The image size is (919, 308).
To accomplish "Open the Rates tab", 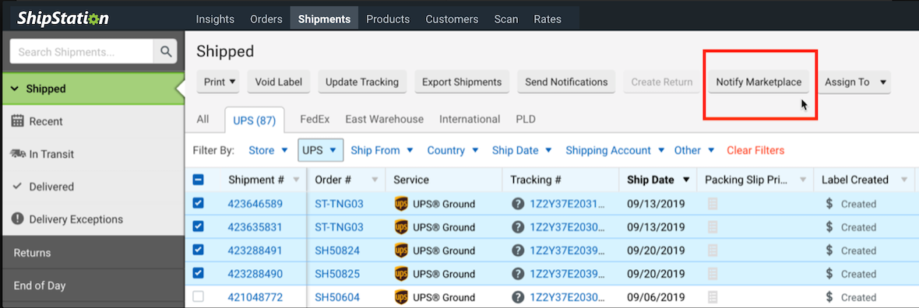I will click(548, 19).
